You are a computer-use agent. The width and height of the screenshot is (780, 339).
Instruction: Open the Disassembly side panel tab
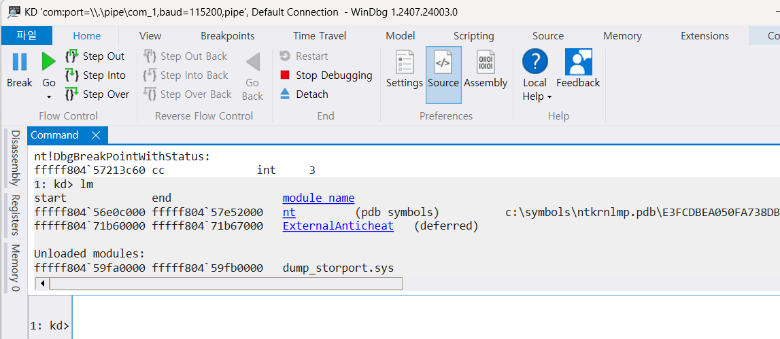15,157
